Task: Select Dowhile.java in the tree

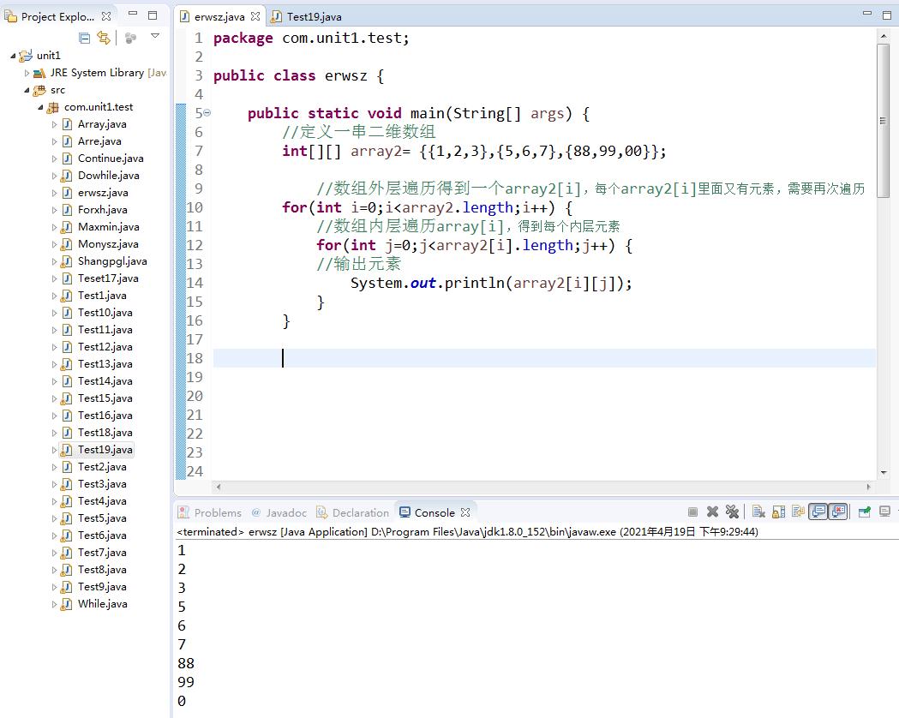Action: tap(108, 176)
